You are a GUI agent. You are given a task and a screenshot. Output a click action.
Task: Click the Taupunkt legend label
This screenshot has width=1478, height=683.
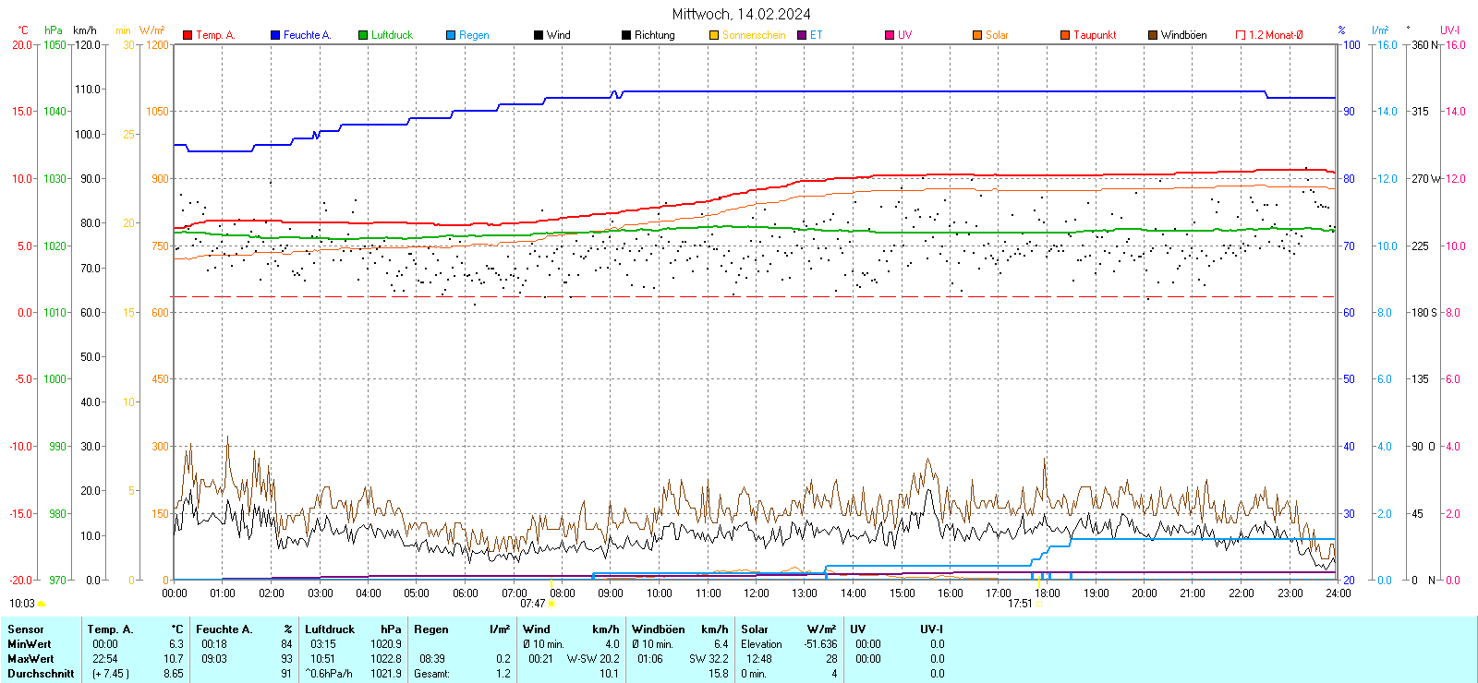pyautogui.click(x=1095, y=35)
